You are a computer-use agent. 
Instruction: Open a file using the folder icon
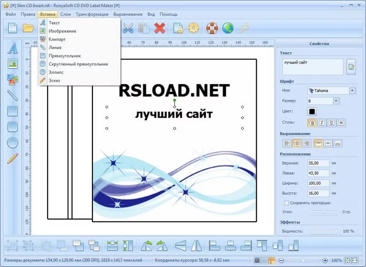(28, 28)
